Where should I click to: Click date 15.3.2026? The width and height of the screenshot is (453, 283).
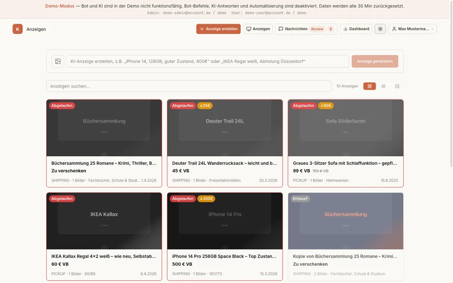click(268, 274)
